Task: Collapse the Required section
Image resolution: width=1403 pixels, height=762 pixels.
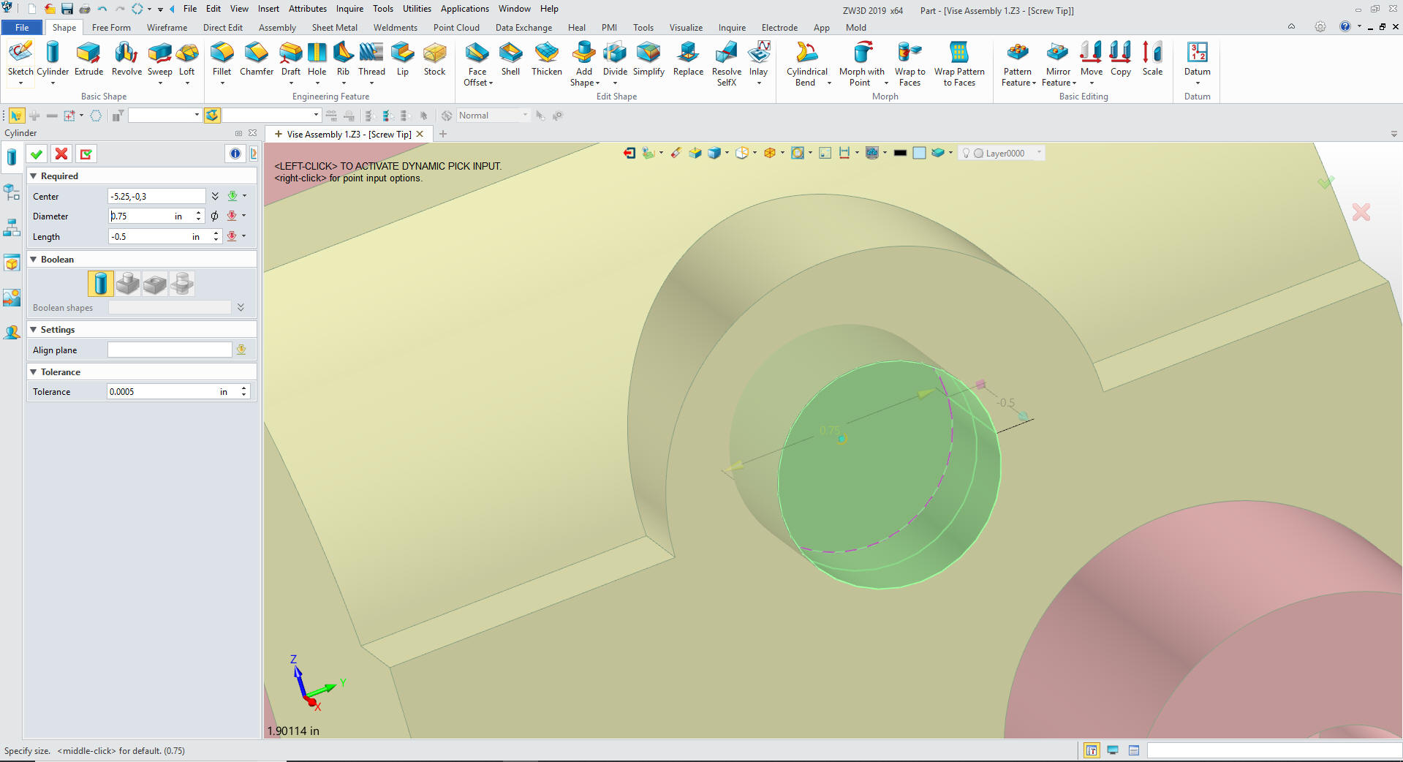Action: click(x=33, y=176)
